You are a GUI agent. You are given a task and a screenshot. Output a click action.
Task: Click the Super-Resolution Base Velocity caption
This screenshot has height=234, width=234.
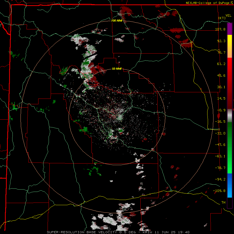(118, 232)
